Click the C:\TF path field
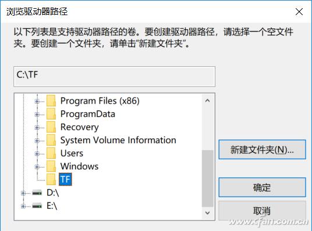 [115, 76]
